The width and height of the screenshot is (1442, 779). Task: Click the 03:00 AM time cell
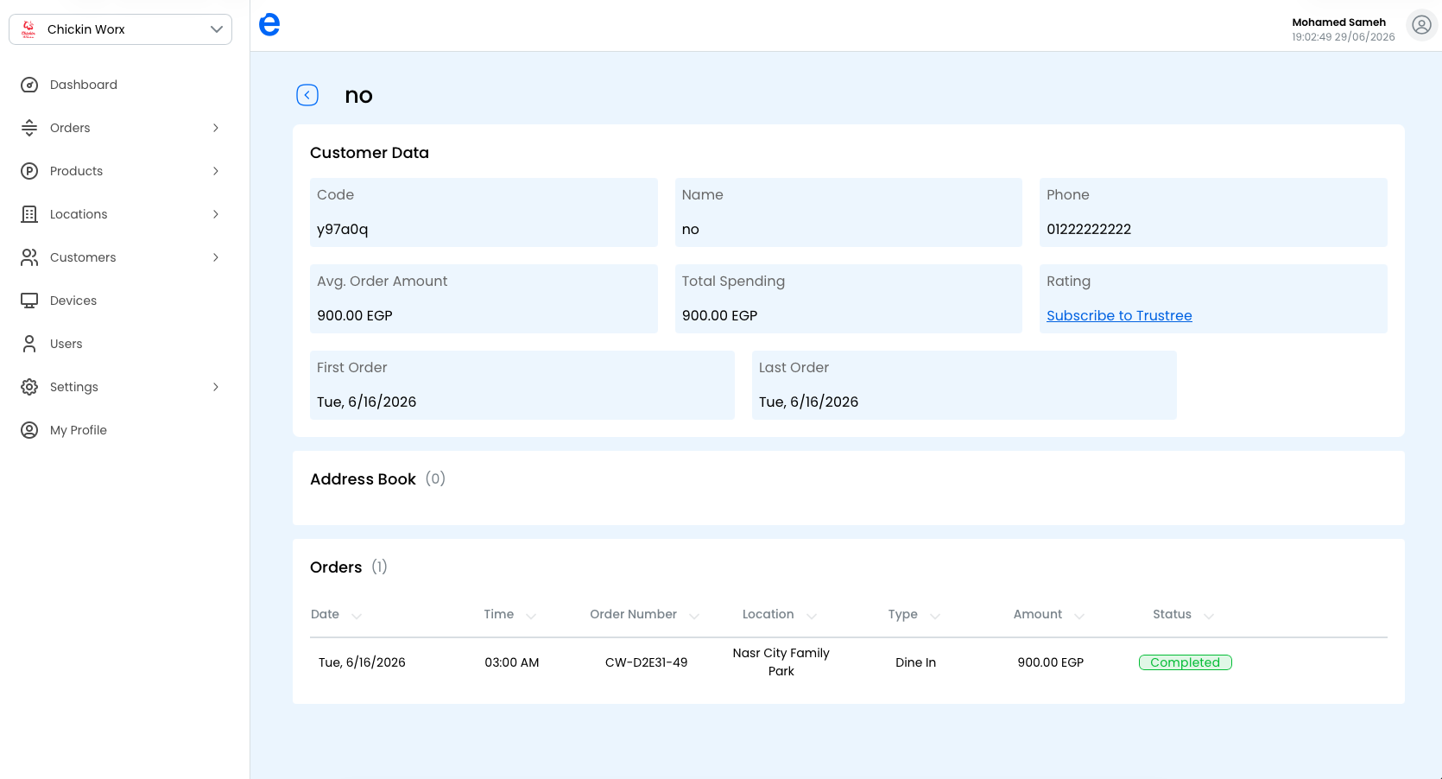tap(511, 662)
